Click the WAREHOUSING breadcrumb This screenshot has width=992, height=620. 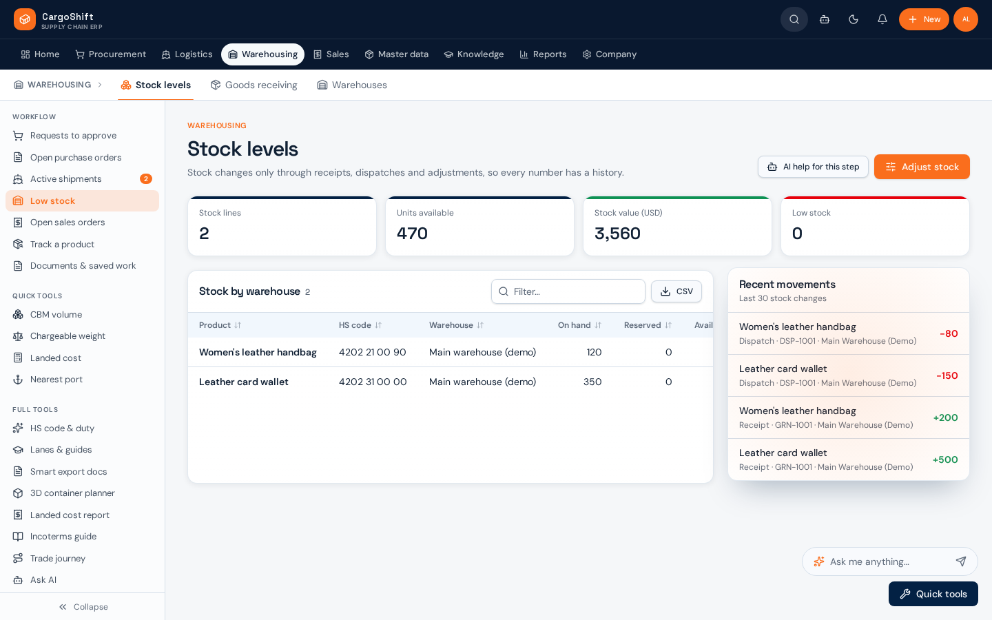click(52, 85)
